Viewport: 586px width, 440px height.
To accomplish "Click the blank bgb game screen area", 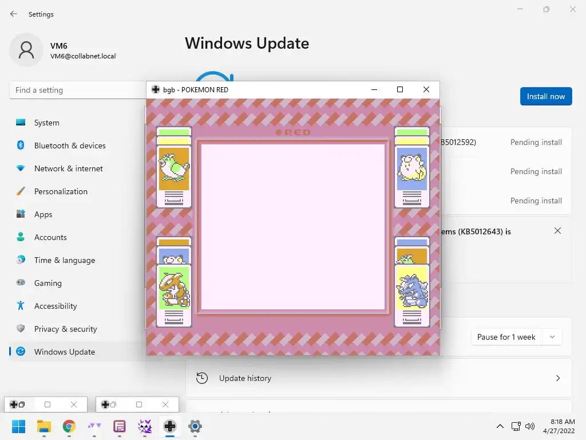I will (x=293, y=227).
